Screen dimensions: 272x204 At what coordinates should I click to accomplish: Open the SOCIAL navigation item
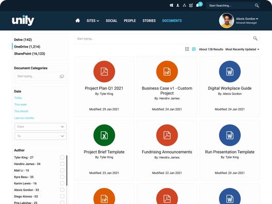[x=111, y=21]
